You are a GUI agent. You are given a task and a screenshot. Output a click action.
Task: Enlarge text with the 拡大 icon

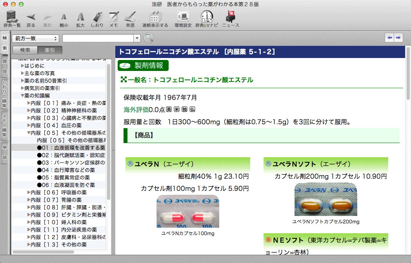(x=80, y=17)
